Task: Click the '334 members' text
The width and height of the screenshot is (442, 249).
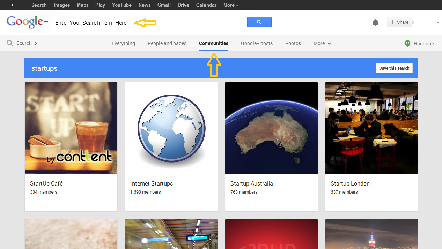Action: (44, 192)
